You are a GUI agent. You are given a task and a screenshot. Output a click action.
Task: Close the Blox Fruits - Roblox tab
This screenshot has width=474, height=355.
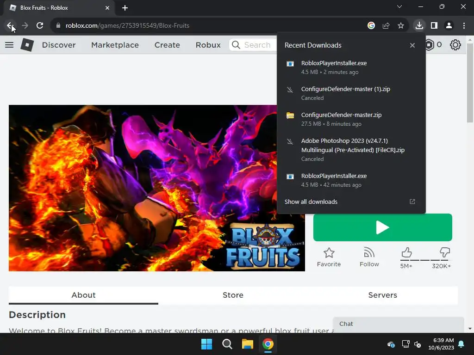click(x=107, y=8)
